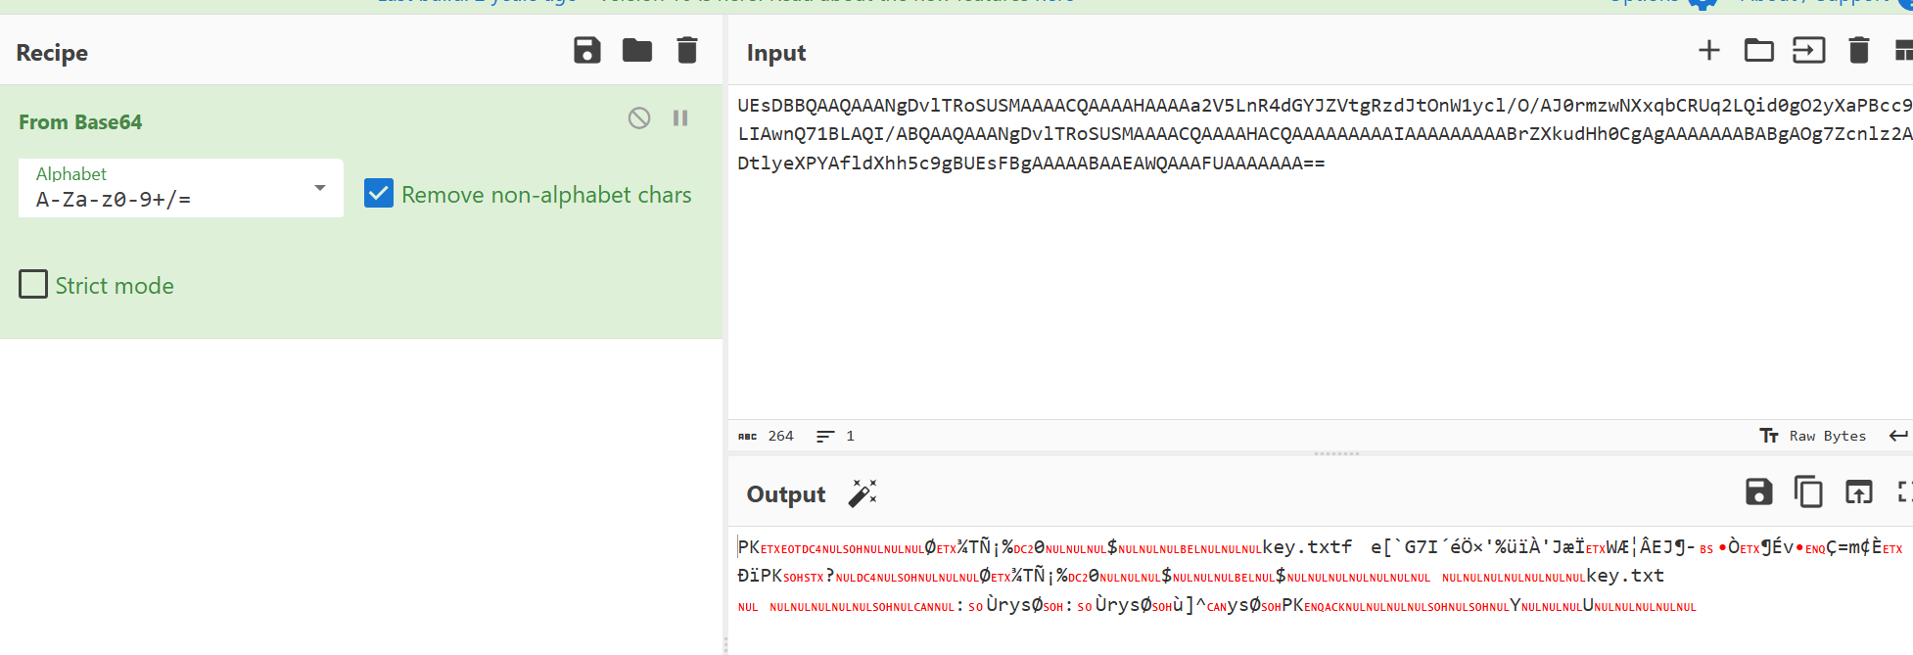Open a folder as input

click(x=1758, y=50)
